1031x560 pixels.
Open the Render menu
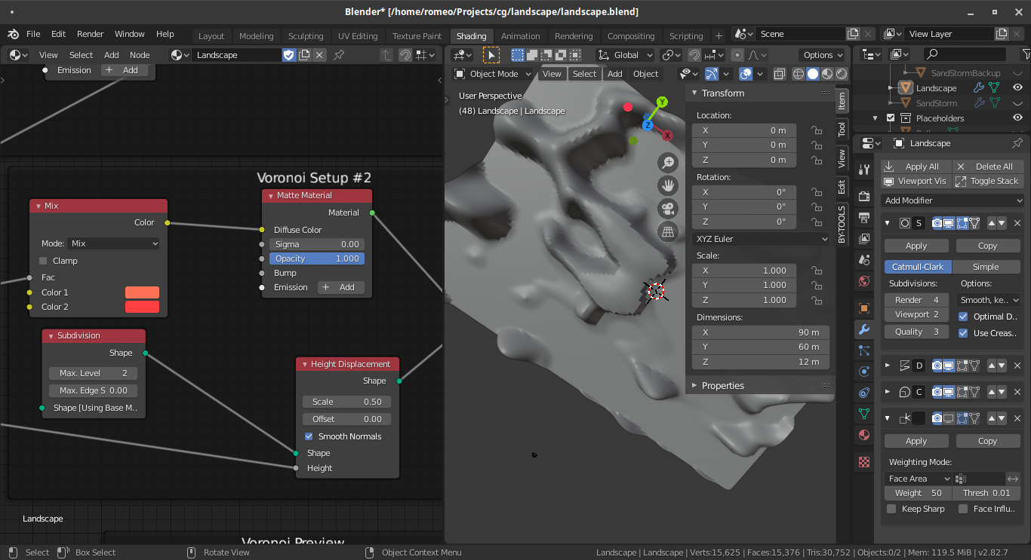pos(90,34)
